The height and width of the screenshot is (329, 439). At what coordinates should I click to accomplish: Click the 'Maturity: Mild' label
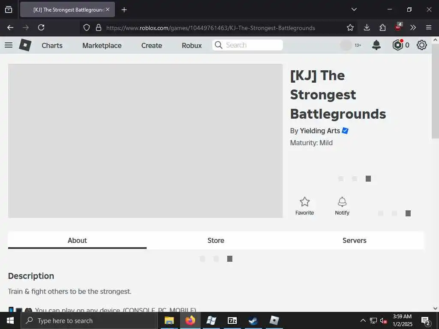[x=311, y=143]
